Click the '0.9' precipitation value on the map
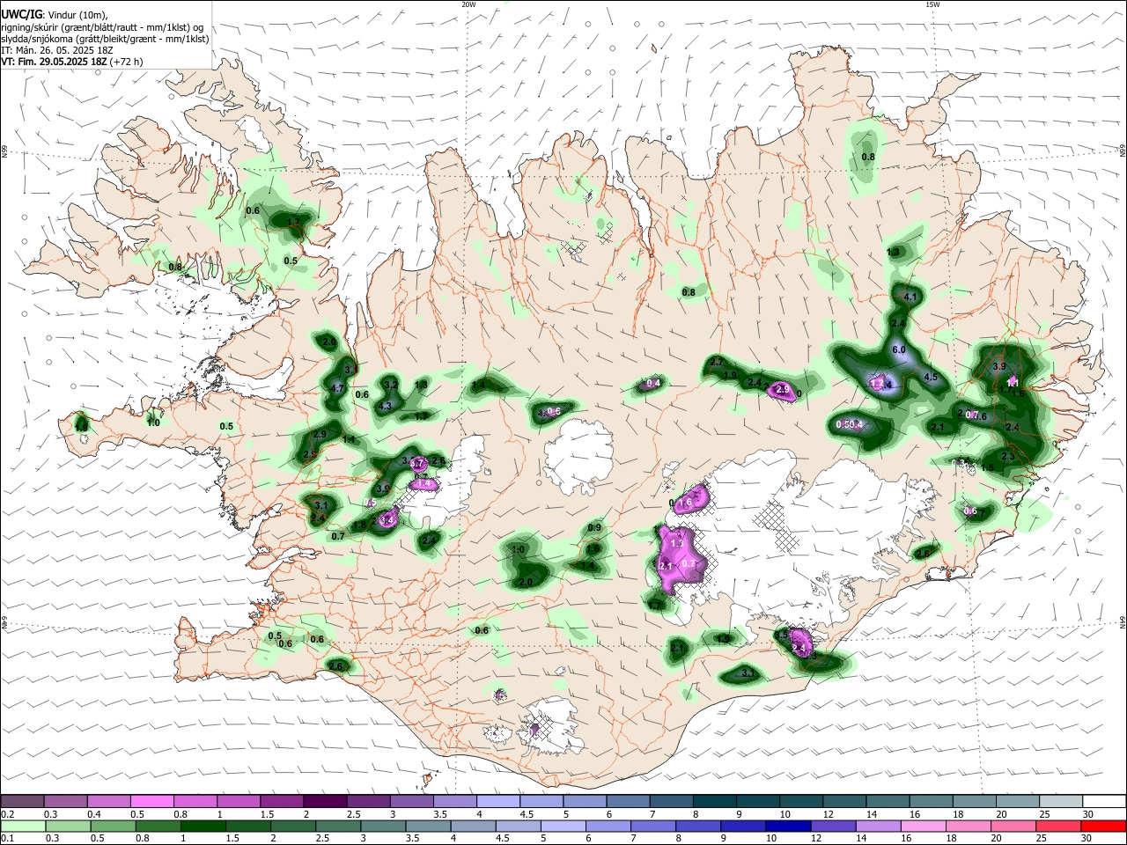This screenshot has height=845, width=1127. 594,528
